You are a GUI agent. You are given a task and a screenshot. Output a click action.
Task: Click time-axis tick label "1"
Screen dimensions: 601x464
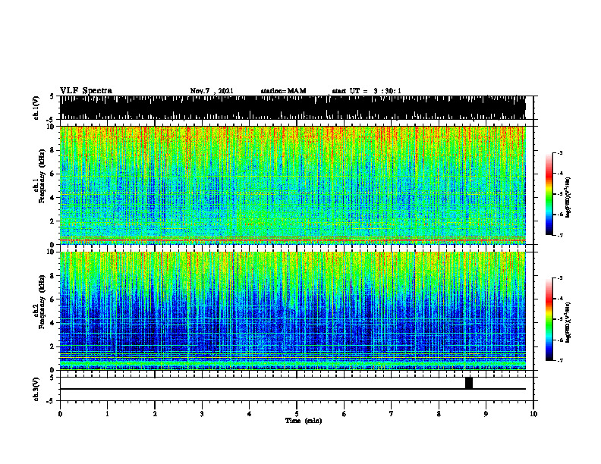[x=107, y=414]
